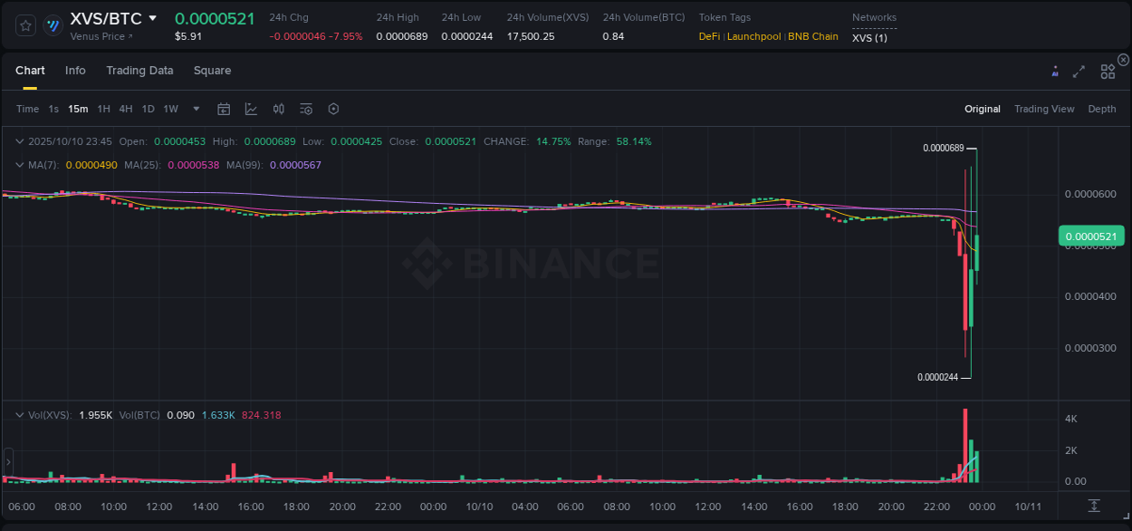
Task: Collapse the MA indicators row chevron
Action: pos(20,165)
